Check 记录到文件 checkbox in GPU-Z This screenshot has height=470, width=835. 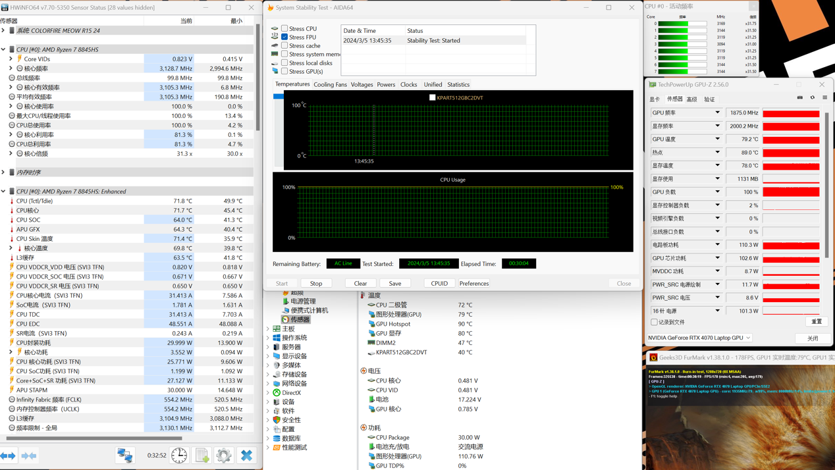click(654, 323)
